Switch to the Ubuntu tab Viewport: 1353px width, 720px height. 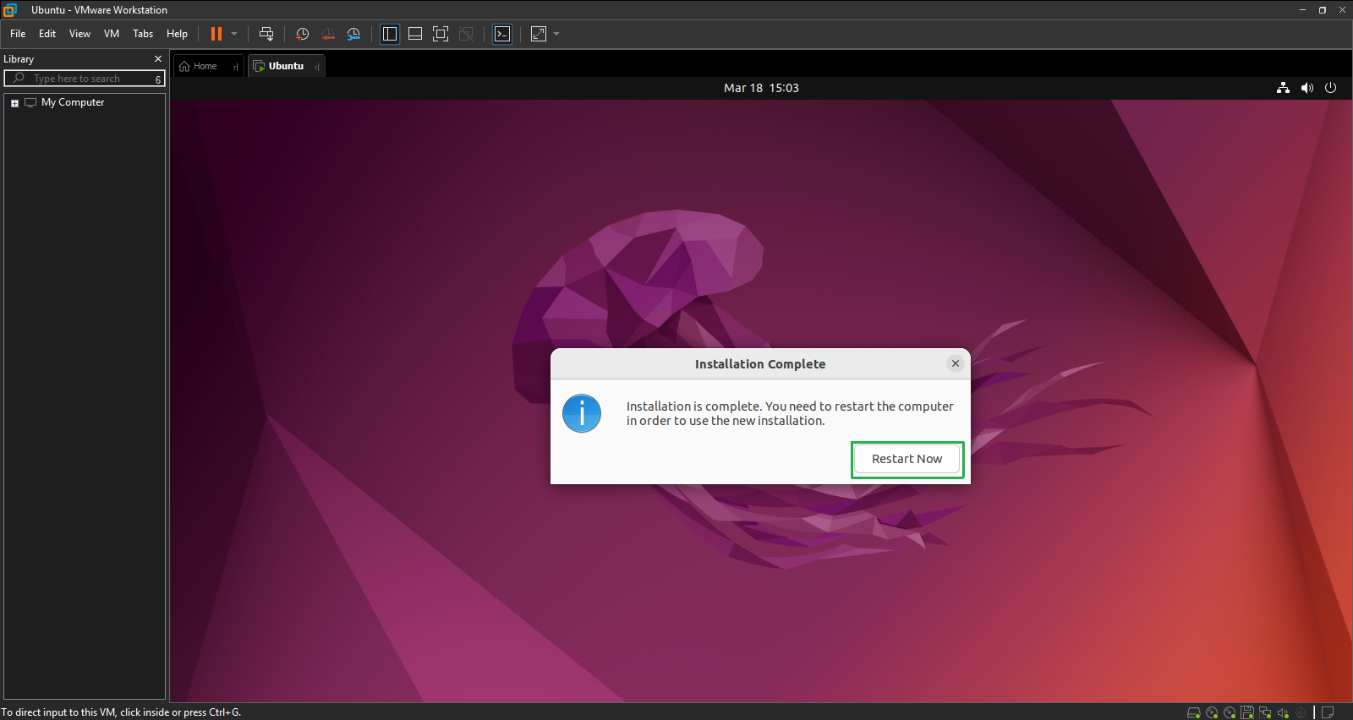pyautogui.click(x=286, y=66)
